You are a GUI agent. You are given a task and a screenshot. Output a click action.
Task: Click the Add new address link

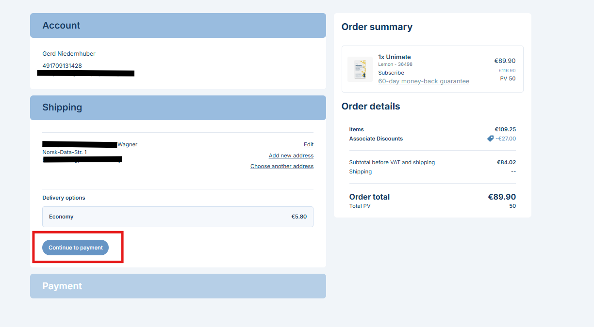(x=291, y=156)
